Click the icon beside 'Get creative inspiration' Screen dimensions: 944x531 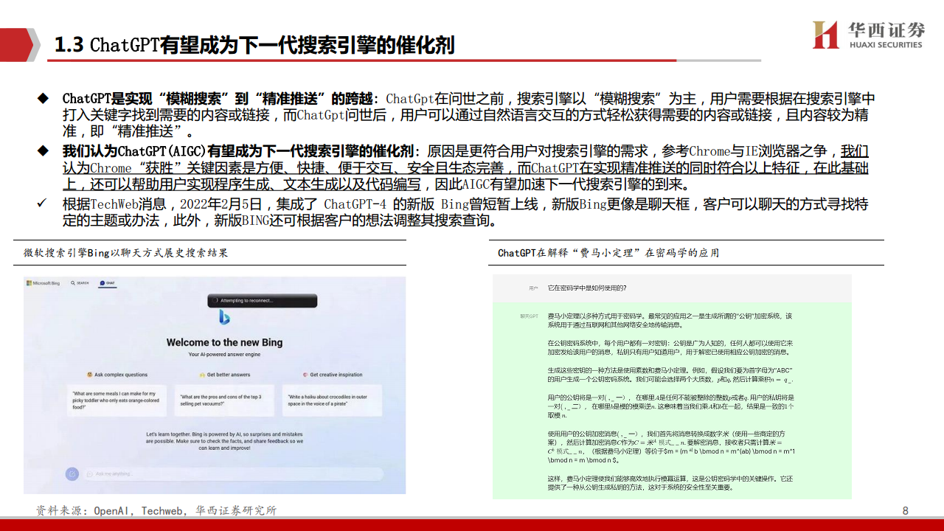coord(305,375)
